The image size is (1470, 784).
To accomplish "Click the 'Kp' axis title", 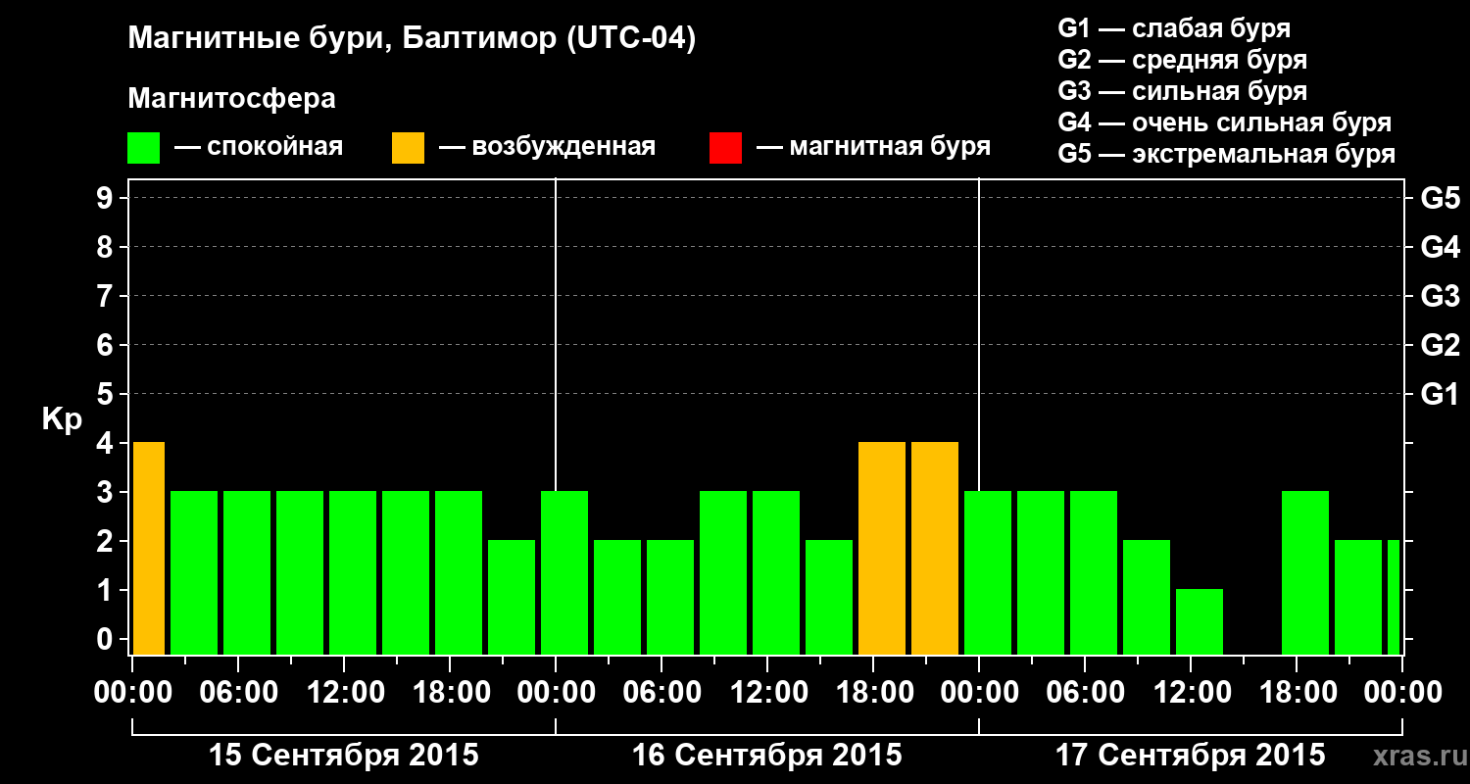I will [62, 418].
